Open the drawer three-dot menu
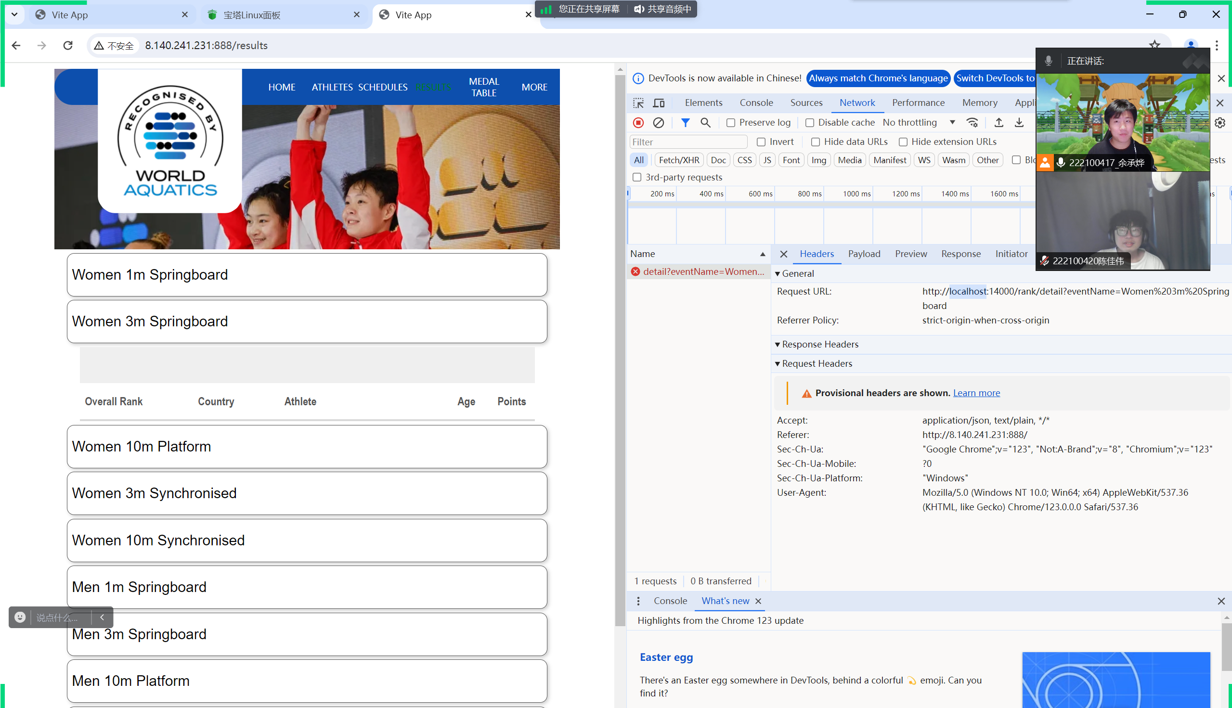 tap(638, 601)
